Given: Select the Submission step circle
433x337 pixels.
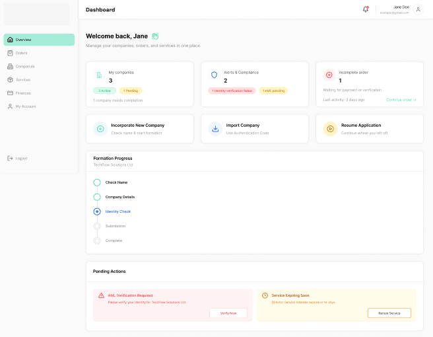Looking at the screenshot, I should (x=97, y=226).
